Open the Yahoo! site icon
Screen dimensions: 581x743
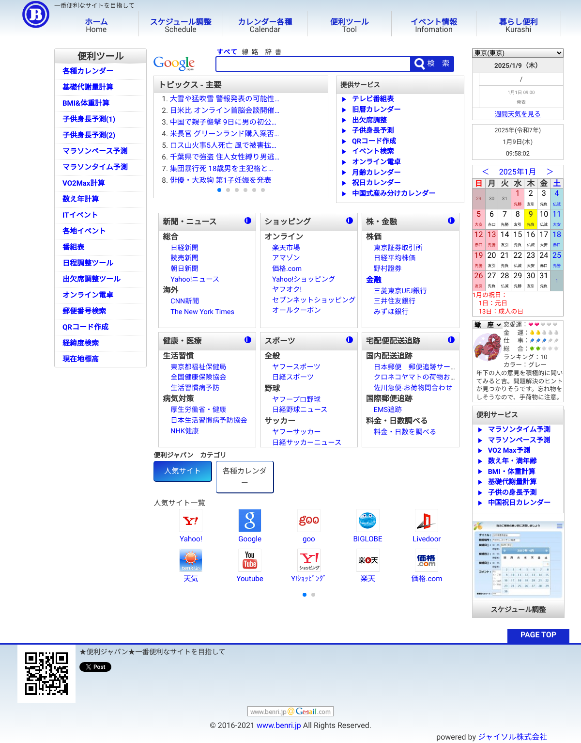coord(191,521)
